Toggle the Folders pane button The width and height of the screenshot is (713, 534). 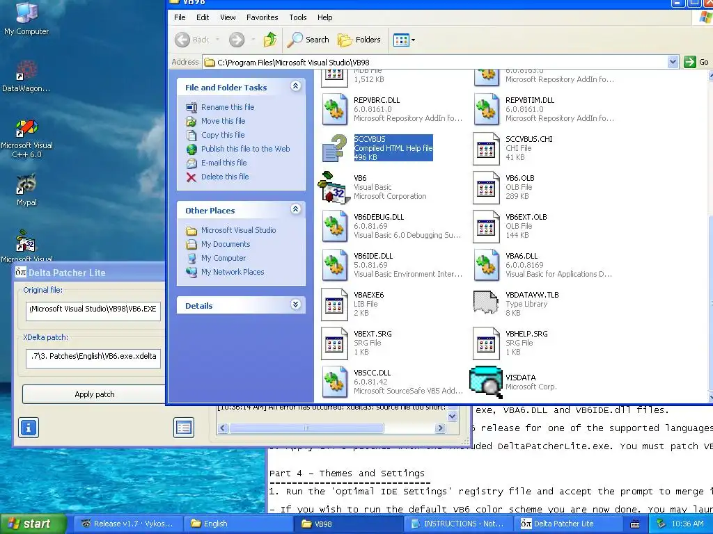click(x=359, y=40)
